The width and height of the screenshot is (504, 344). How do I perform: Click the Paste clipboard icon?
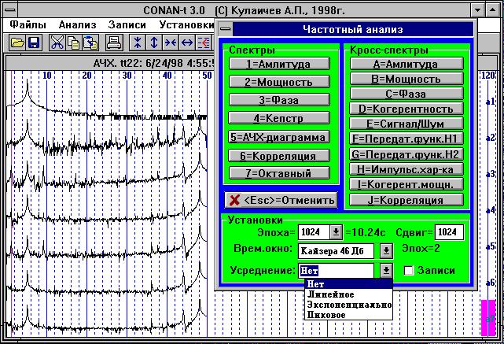pyautogui.click(x=90, y=43)
